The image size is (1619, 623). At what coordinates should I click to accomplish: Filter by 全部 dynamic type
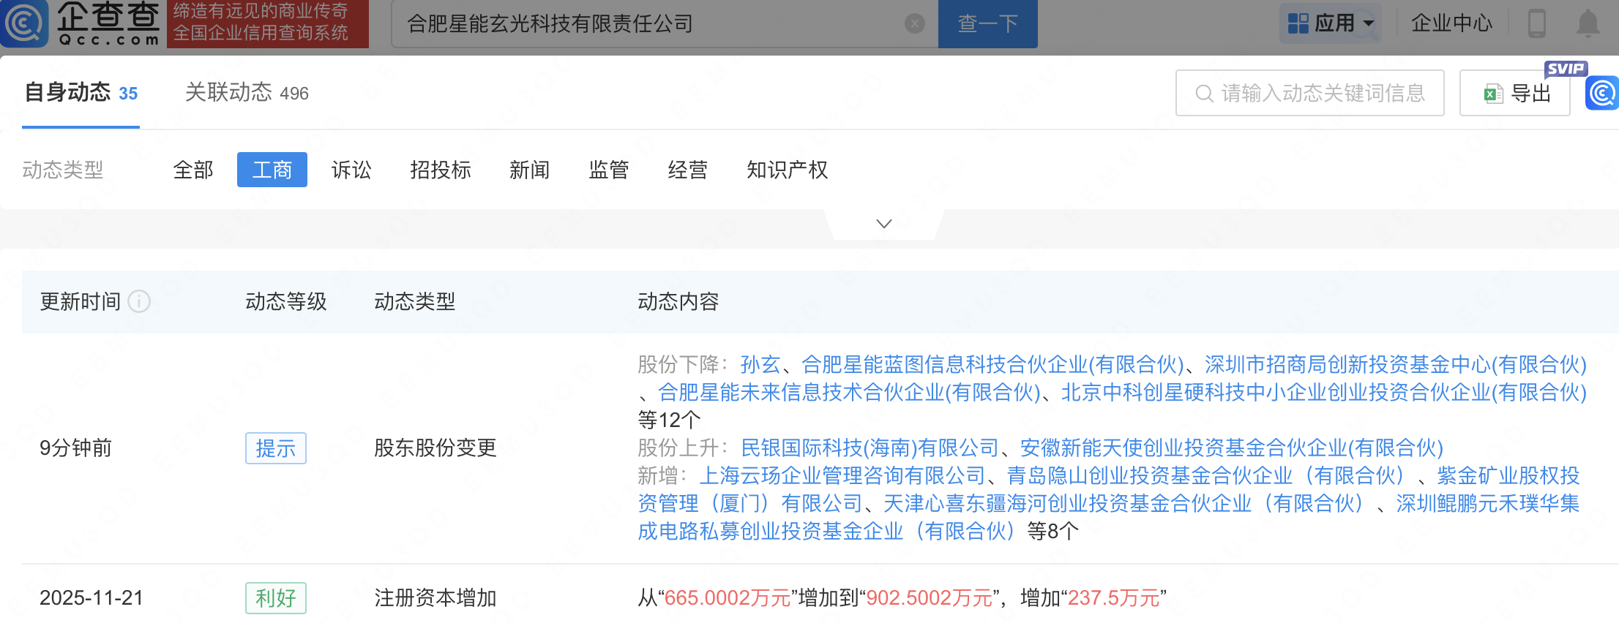pyautogui.click(x=193, y=170)
